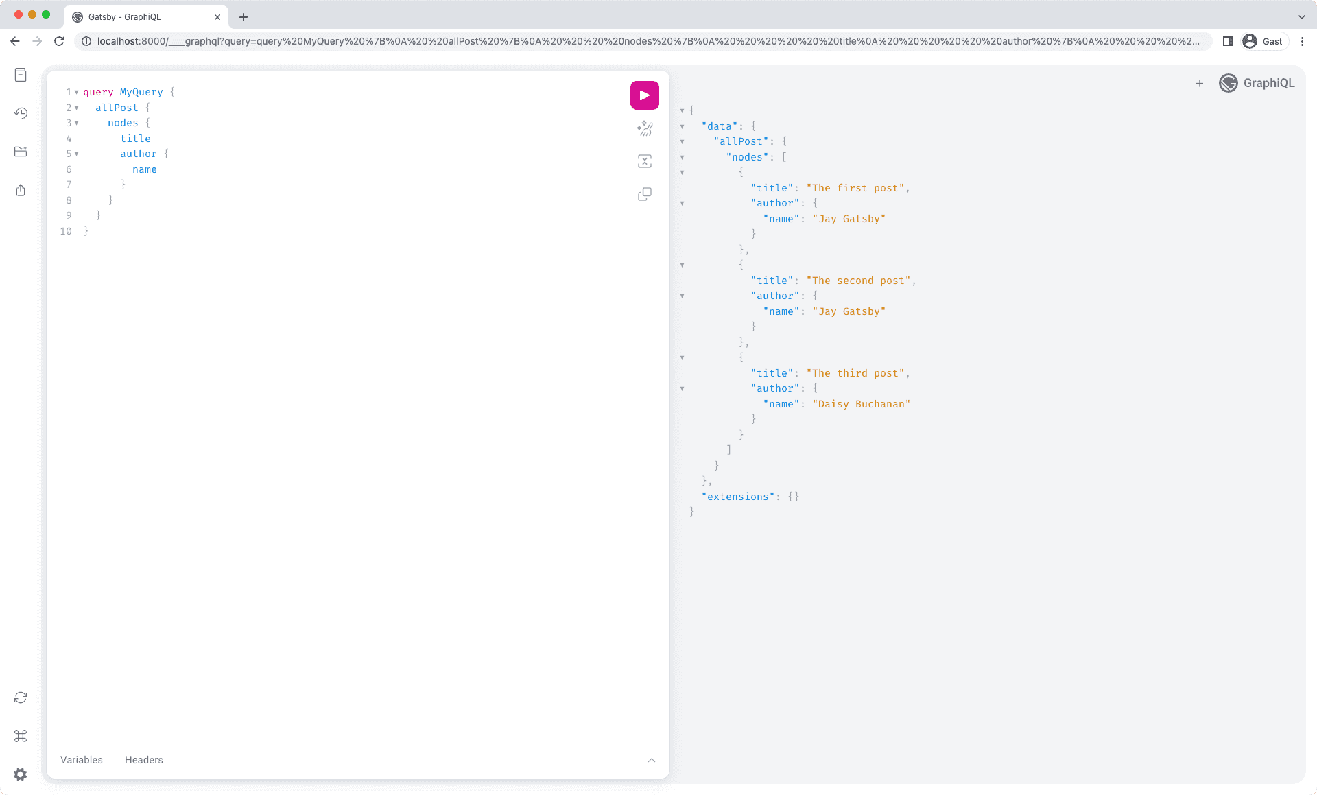The height and width of the screenshot is (795, 1317).
Task: Open the keyboard shortcuts dialog
Action: coord(21,736)
